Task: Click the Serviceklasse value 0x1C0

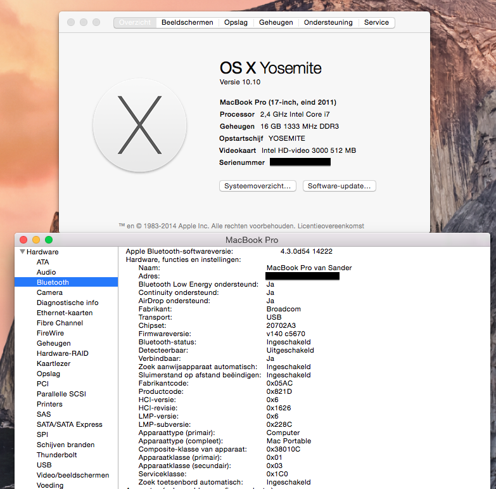Action: pyautogui.click(x=277, y=474)
